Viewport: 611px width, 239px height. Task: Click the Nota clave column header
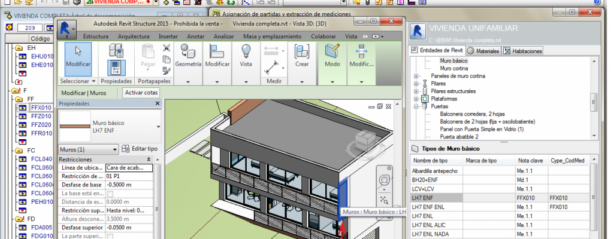531,161
